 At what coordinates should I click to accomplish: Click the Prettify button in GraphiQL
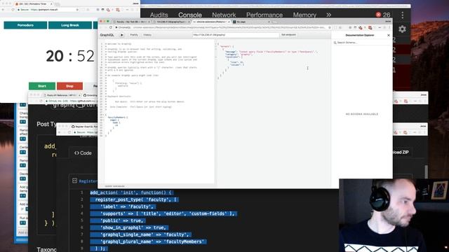tap(134, 35)
